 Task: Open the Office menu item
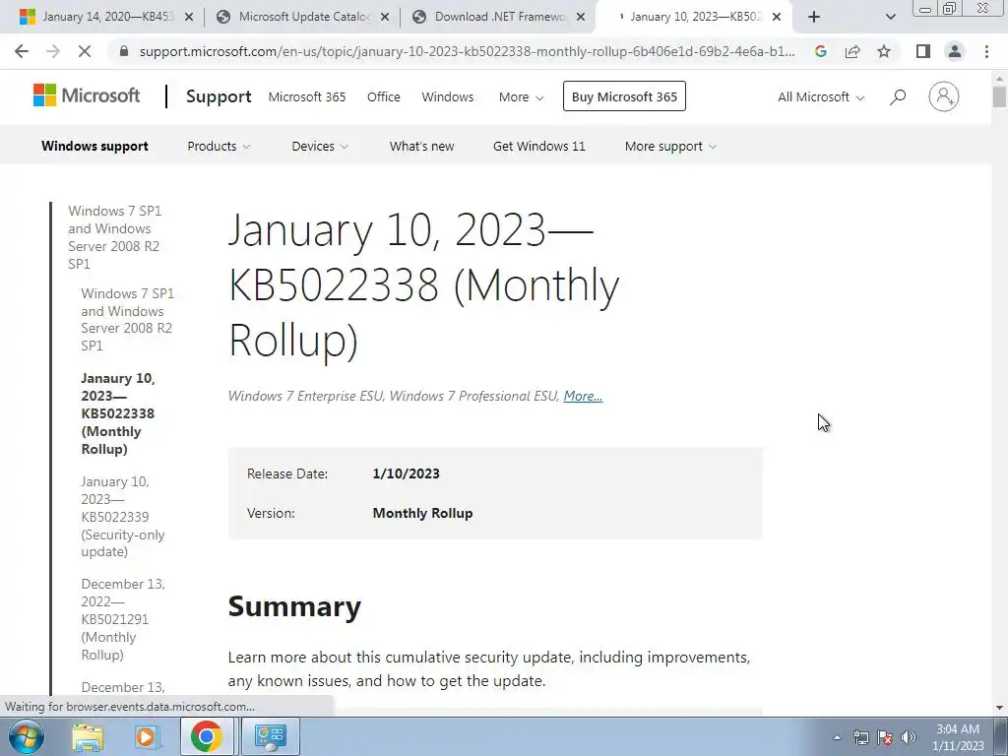383,97
